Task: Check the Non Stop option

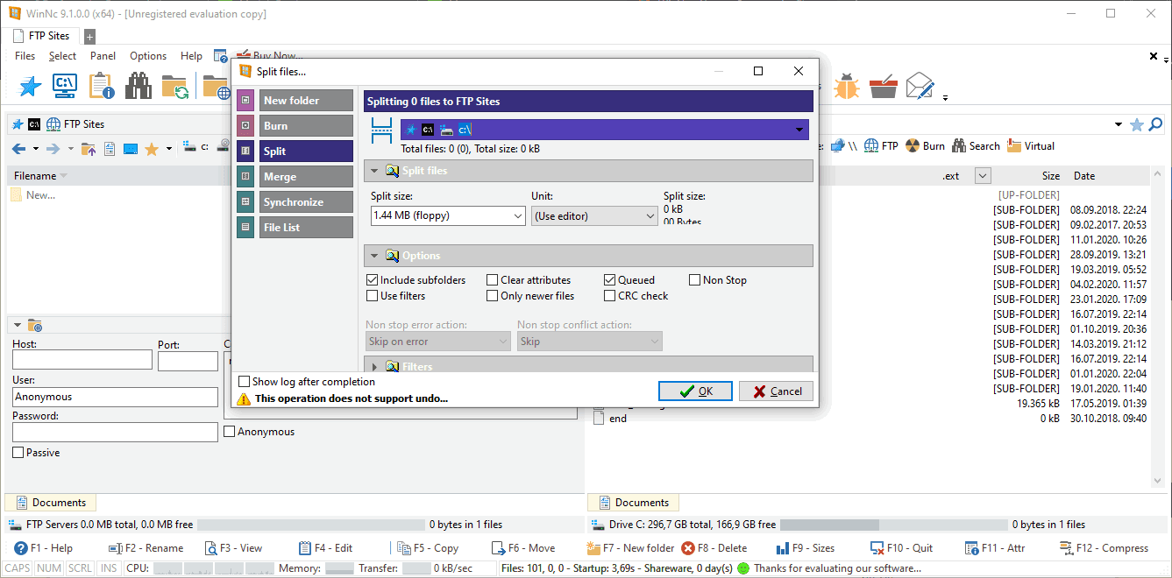Action: point(695,280)
